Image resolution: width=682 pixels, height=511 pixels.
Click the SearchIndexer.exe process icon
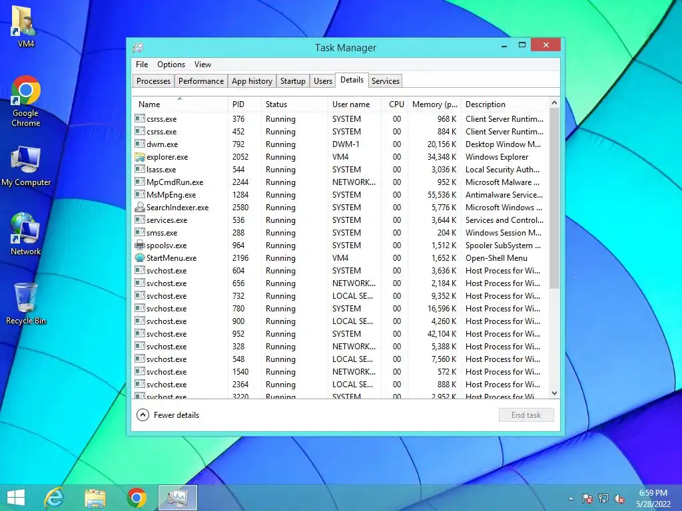click(x=140, y=208)
